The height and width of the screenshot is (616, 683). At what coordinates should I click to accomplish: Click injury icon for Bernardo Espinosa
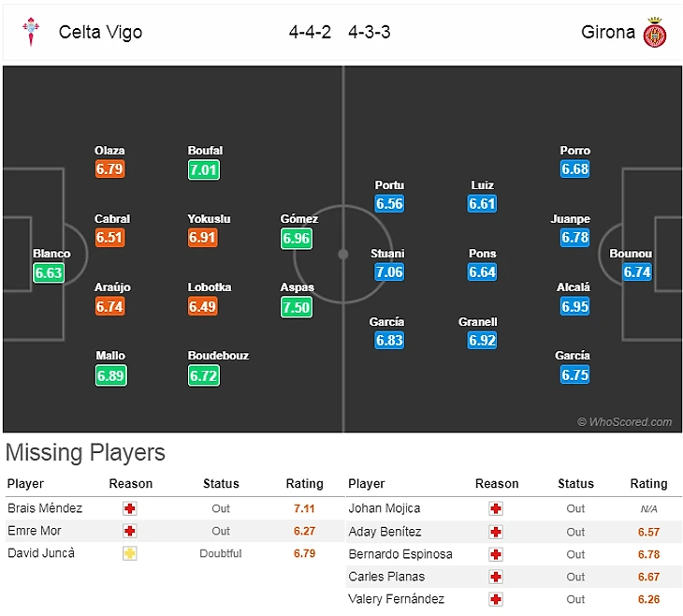pyautogui.click(x=496, y=554)
